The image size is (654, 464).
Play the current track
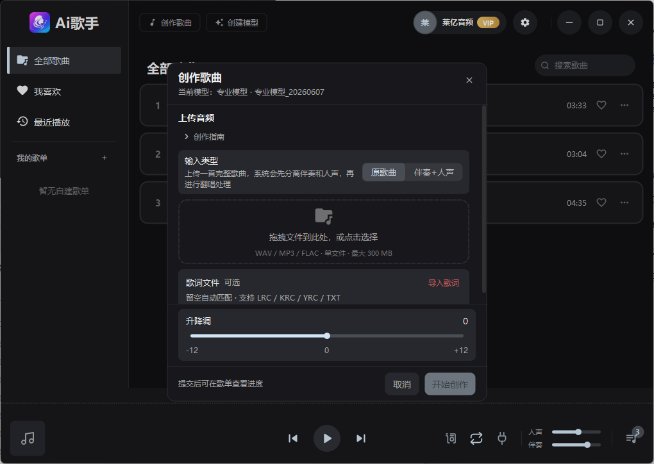327,438
